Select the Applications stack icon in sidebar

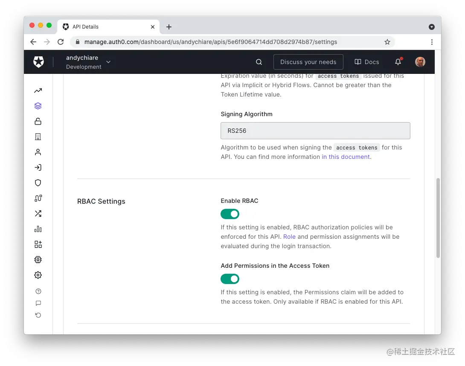[38, 105]
